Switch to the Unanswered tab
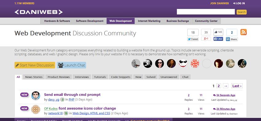The height and width of the screenshot is (121, 261). pos(169,77)
